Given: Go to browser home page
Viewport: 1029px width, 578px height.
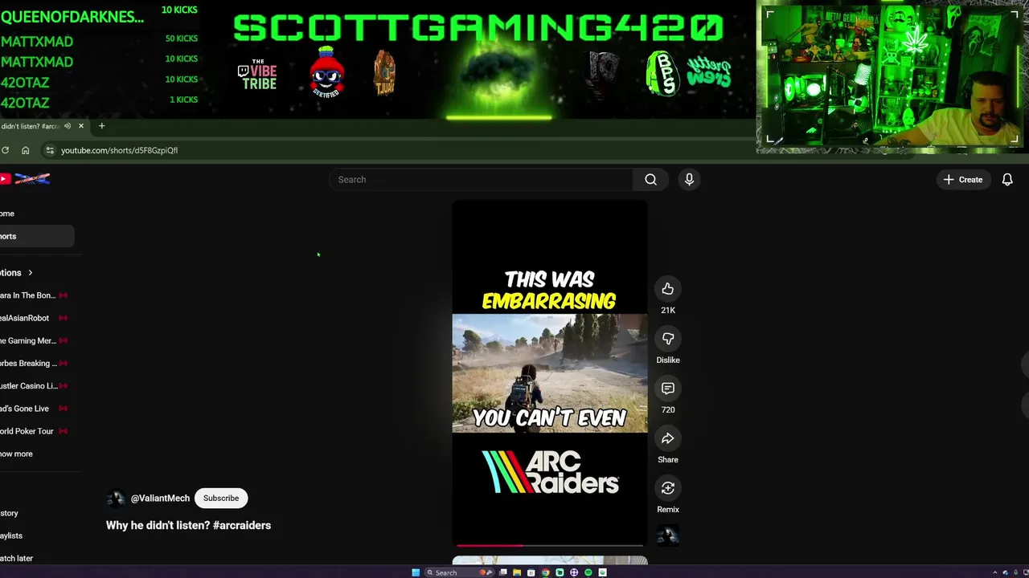Looking at the screenshot, I should coord(25,150).
